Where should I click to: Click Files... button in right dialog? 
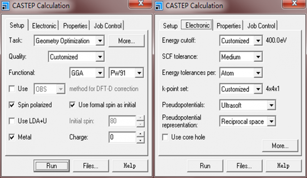[244, 166]
